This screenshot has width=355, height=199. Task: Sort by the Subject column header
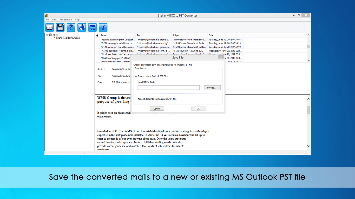[189, 35]
